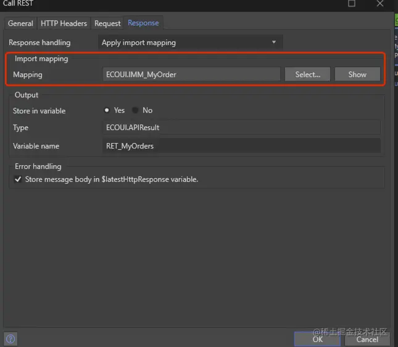Viewport: 398px width, 347px height.
Task: Open the help icon at bottom left
Action: 10,339
